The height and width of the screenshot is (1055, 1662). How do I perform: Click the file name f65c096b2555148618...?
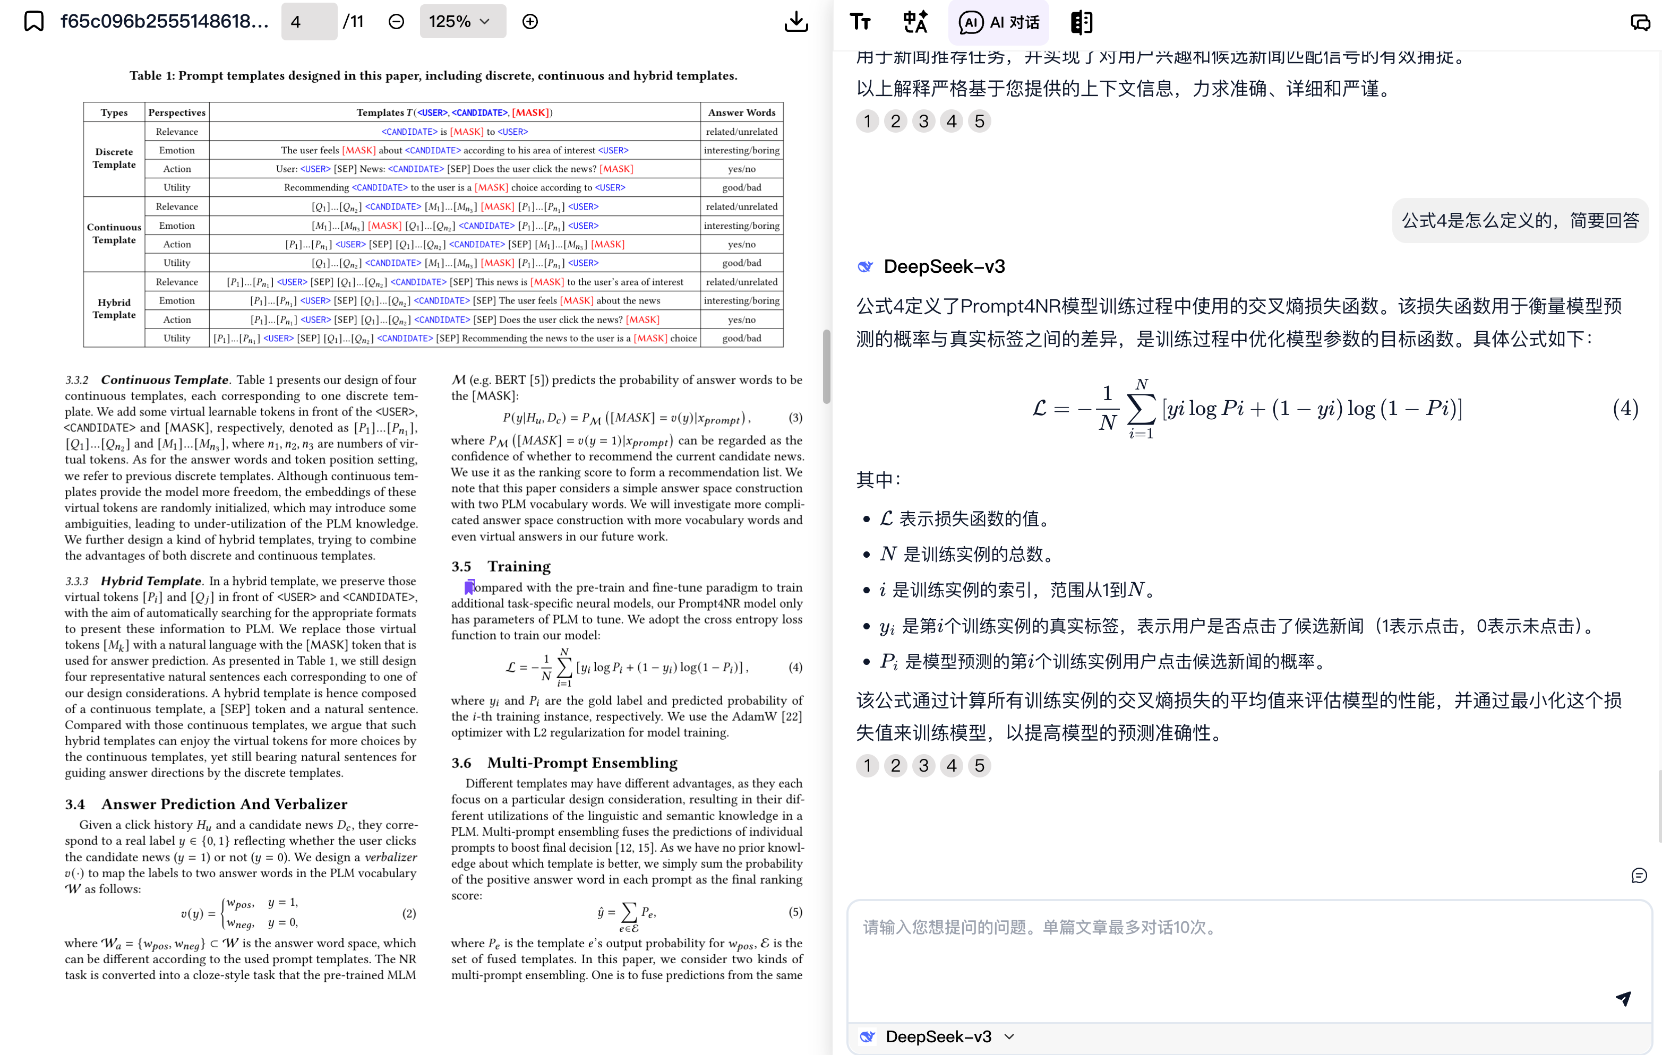coord(164,21)
